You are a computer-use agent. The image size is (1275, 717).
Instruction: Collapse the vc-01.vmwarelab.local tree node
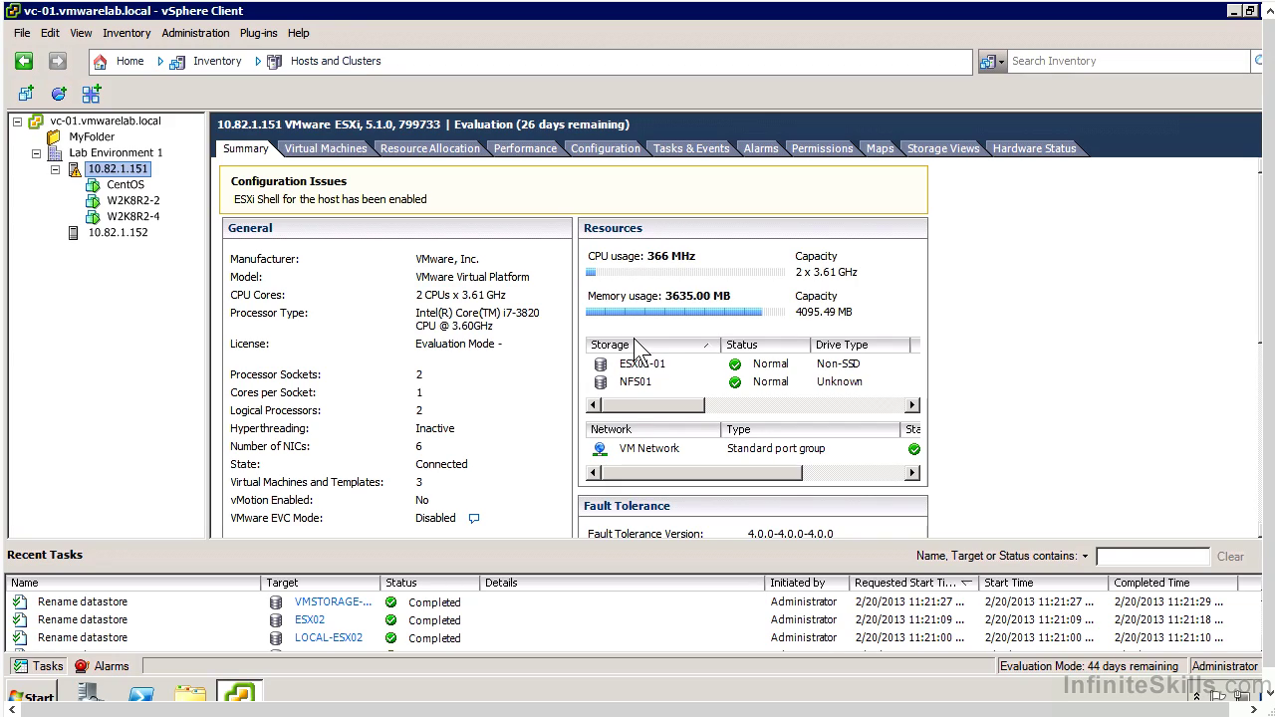coord(17,121)
